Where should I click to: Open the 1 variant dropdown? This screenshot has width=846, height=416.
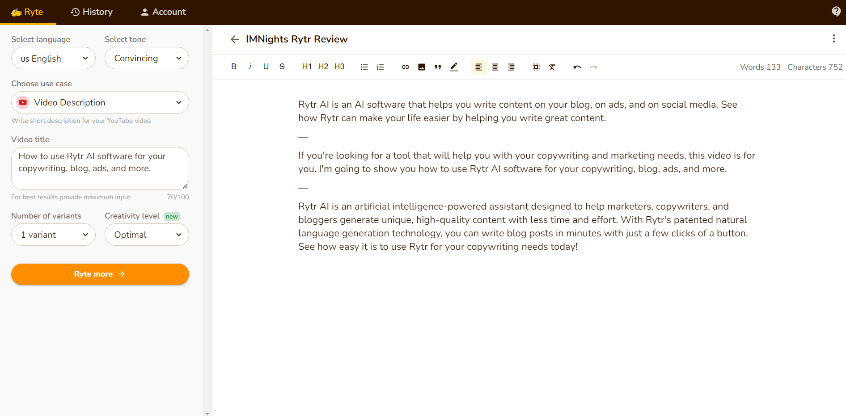click(x=53, y=235)
